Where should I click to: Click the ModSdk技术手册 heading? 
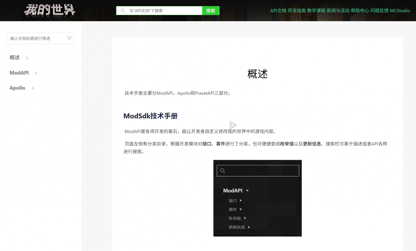tap(150, 116)
